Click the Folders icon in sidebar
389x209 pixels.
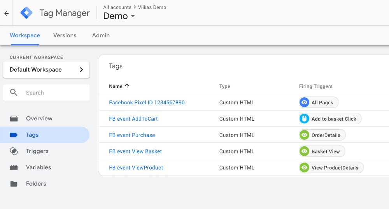tap(14, 184)
